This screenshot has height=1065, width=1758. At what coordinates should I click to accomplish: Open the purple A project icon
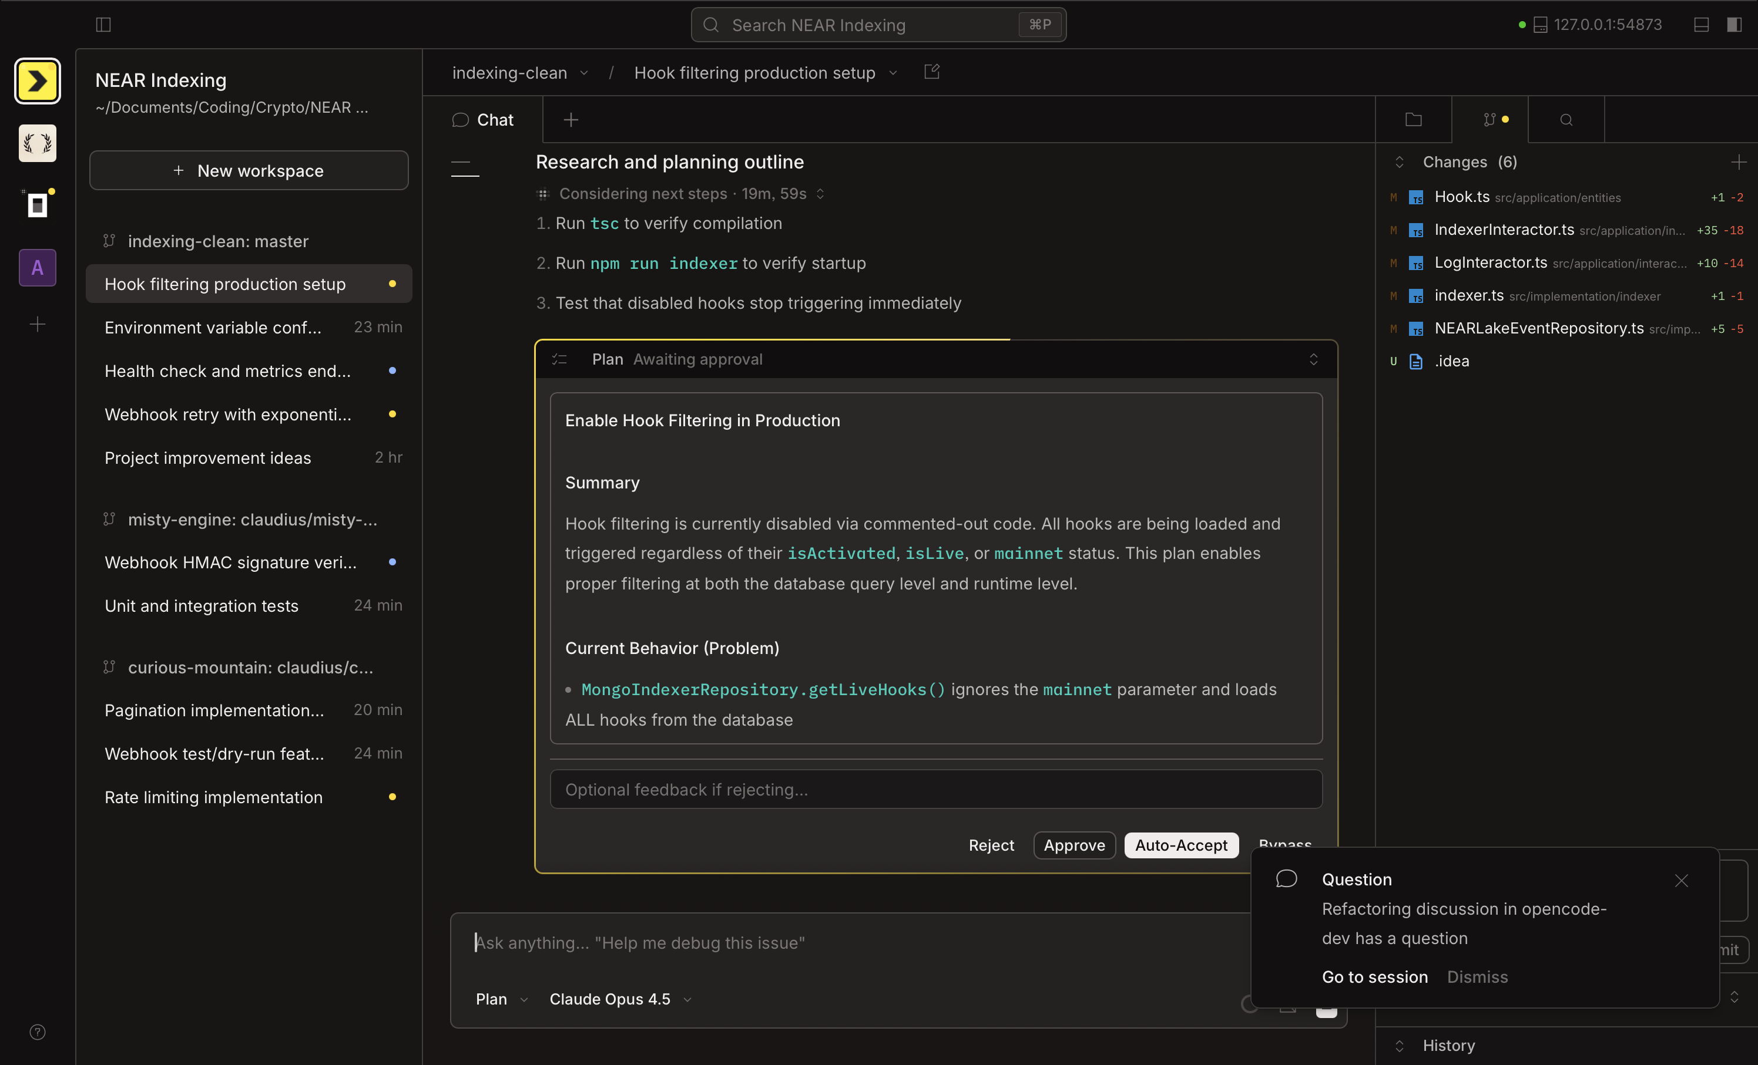tap(37, 267)
